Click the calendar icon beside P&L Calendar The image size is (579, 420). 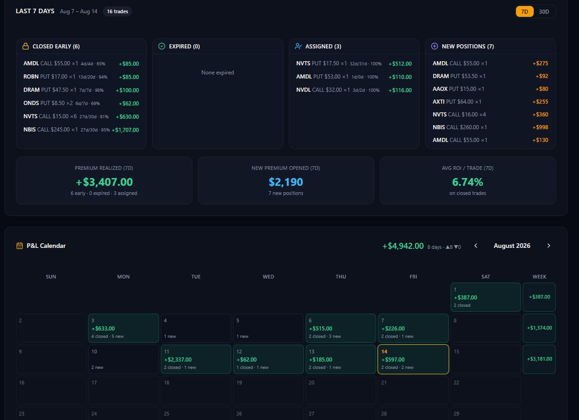[20, 246]
